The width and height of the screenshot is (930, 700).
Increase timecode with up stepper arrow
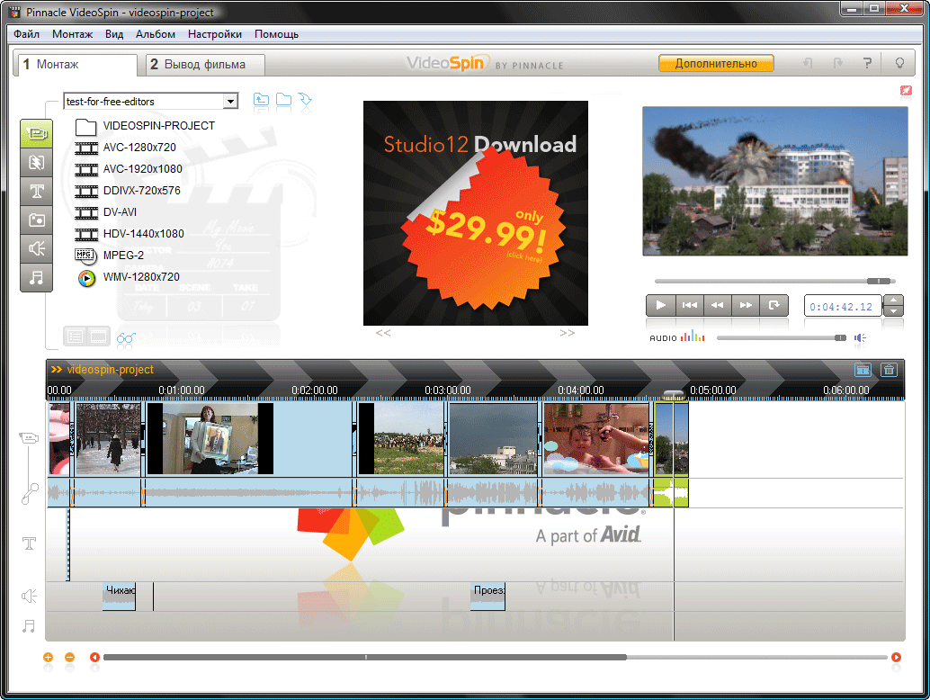[893, 301]
